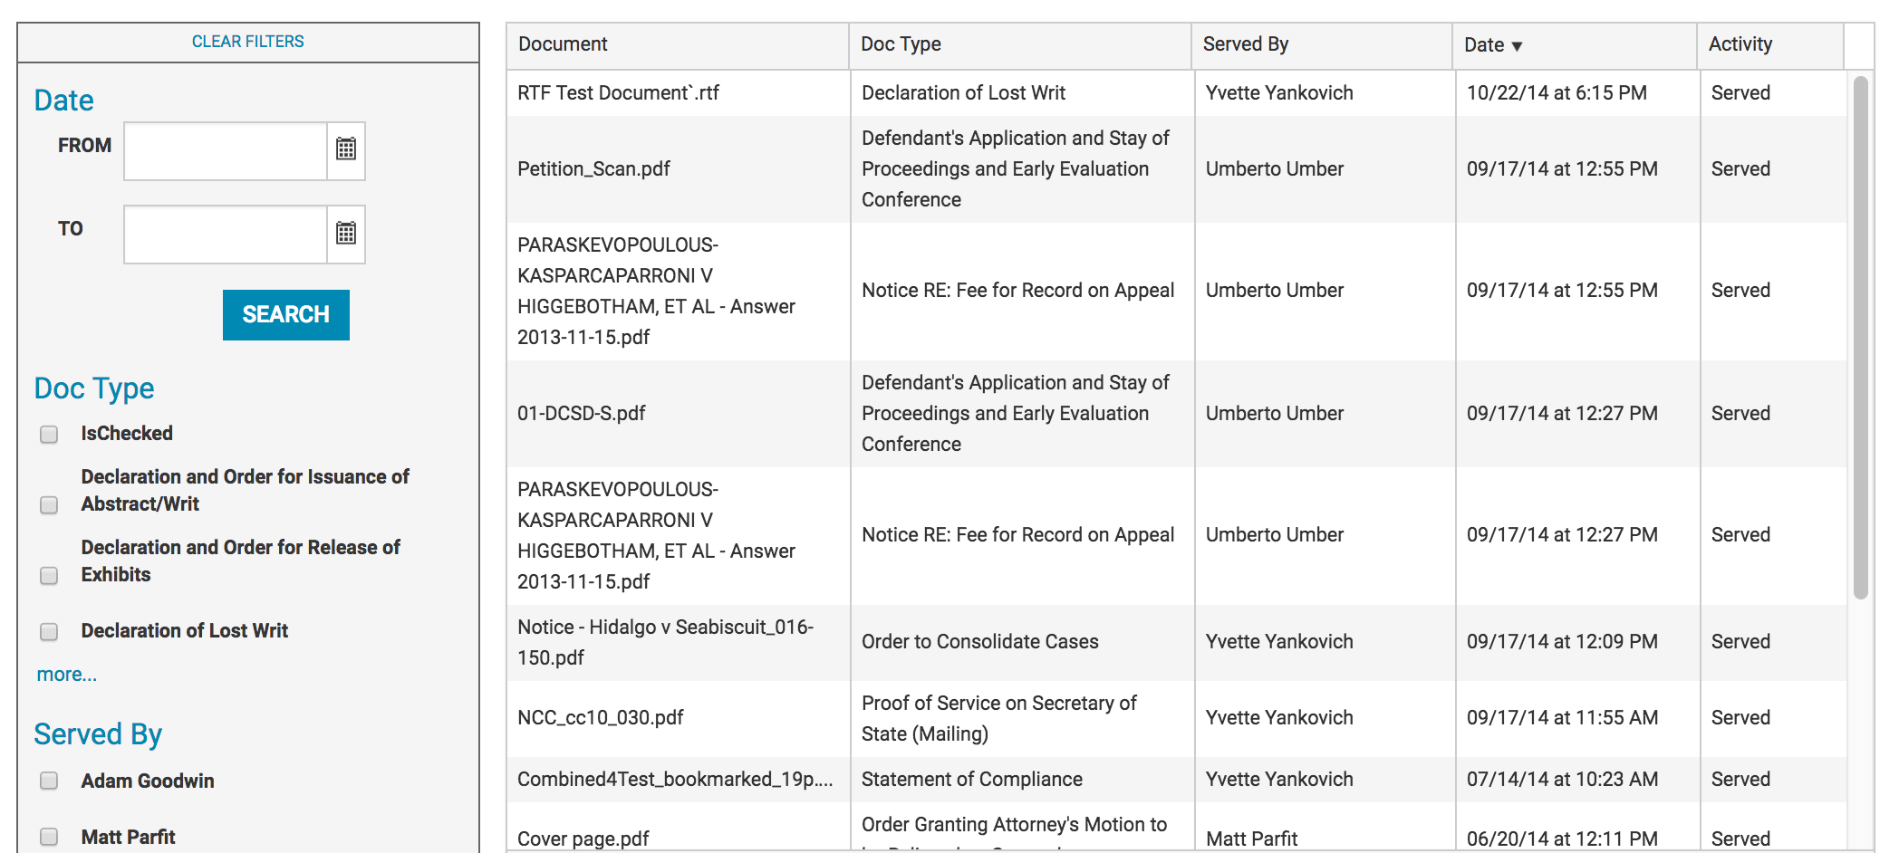Sort by the Served By column header
The image size is (1899, 853).
click(x=1245, y=44)
